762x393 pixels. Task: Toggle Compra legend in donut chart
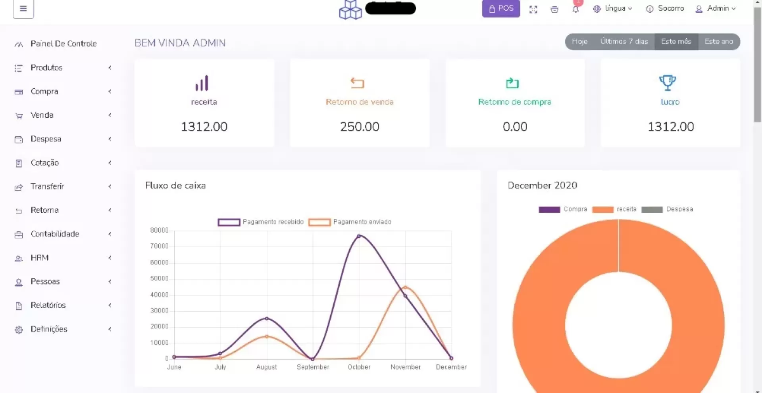pyautogui.click(x=549, y=210)
